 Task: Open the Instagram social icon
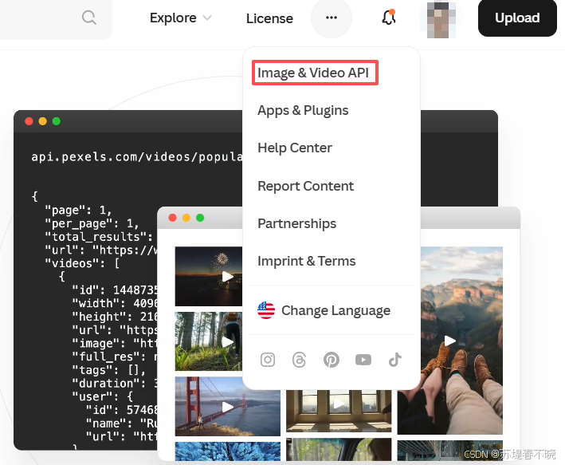click(x=268, y=360)
